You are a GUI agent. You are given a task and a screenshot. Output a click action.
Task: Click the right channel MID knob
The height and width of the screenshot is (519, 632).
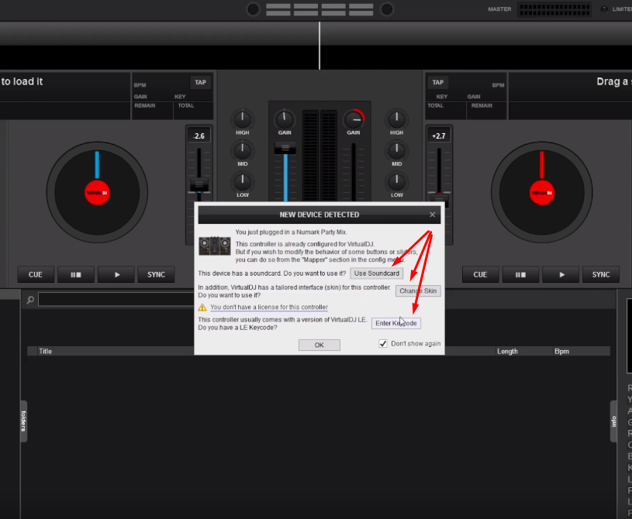[x=396, y=150]
